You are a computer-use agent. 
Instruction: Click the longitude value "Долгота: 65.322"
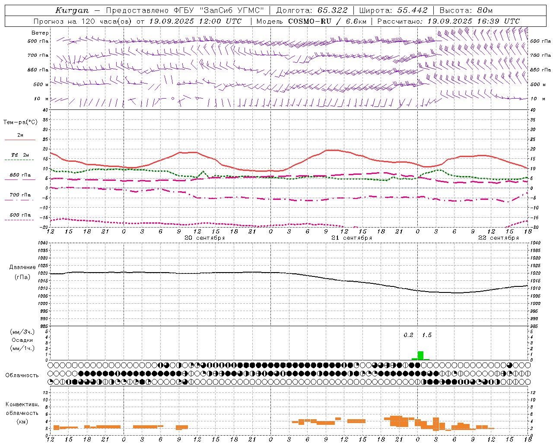tap(311, 10)
